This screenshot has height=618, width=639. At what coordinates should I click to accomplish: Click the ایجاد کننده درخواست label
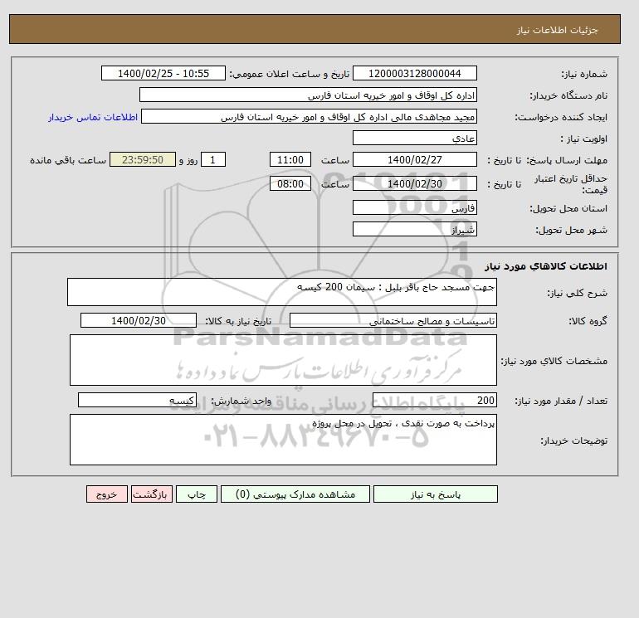[561, 117]
